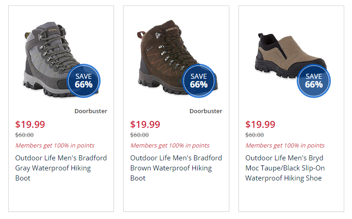Image resolution: width=352 pixels, height=219 pixels.
Task: Open Bryd Moc Taupe/Black Slip-On shoe title link
Action: coord(285,168)
